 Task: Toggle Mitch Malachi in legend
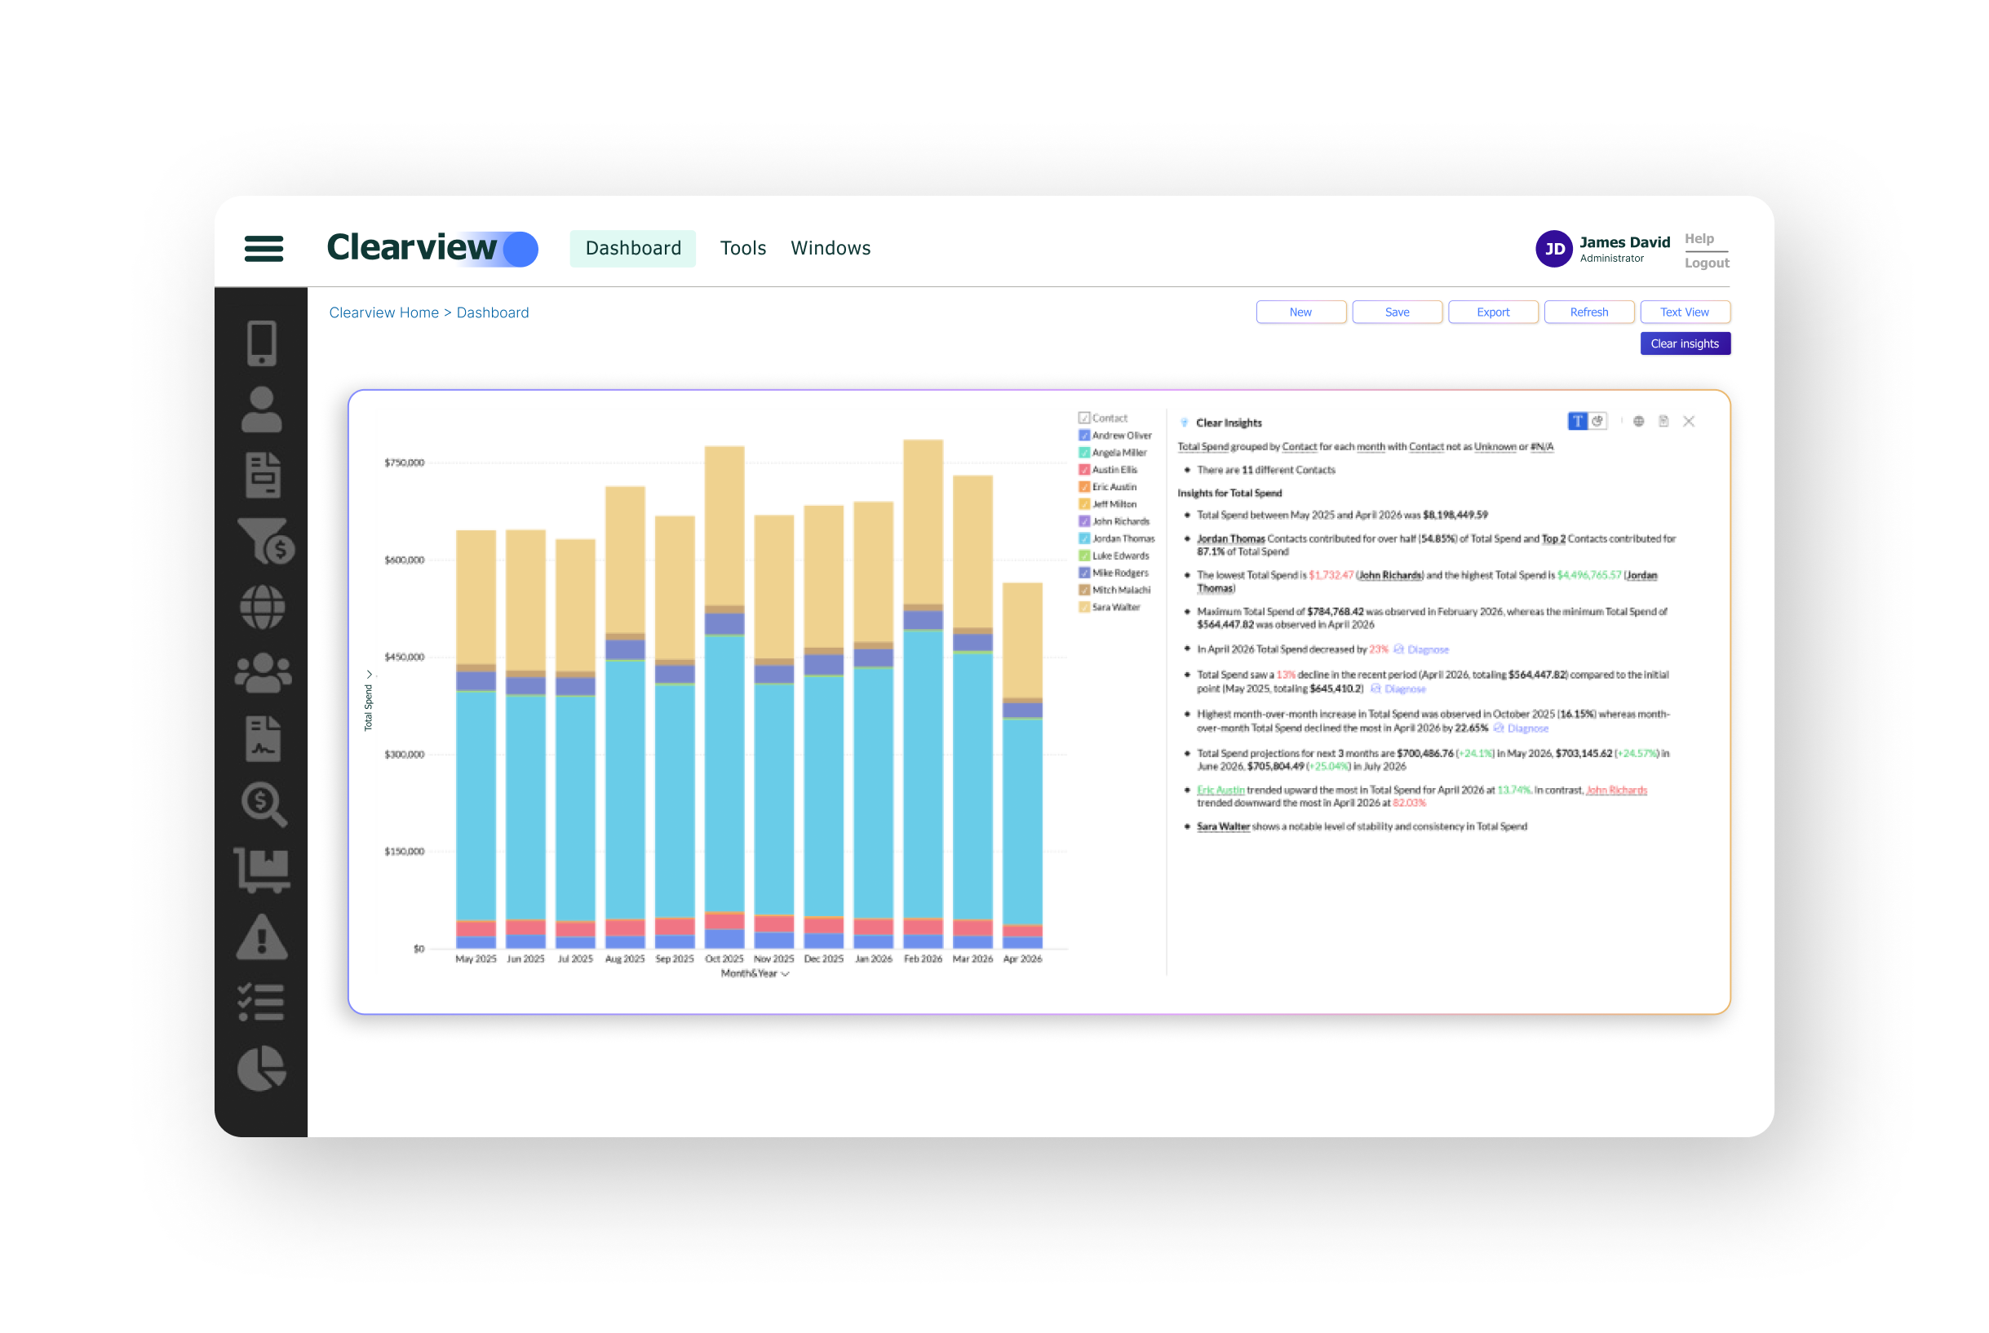coord(1083,590)
